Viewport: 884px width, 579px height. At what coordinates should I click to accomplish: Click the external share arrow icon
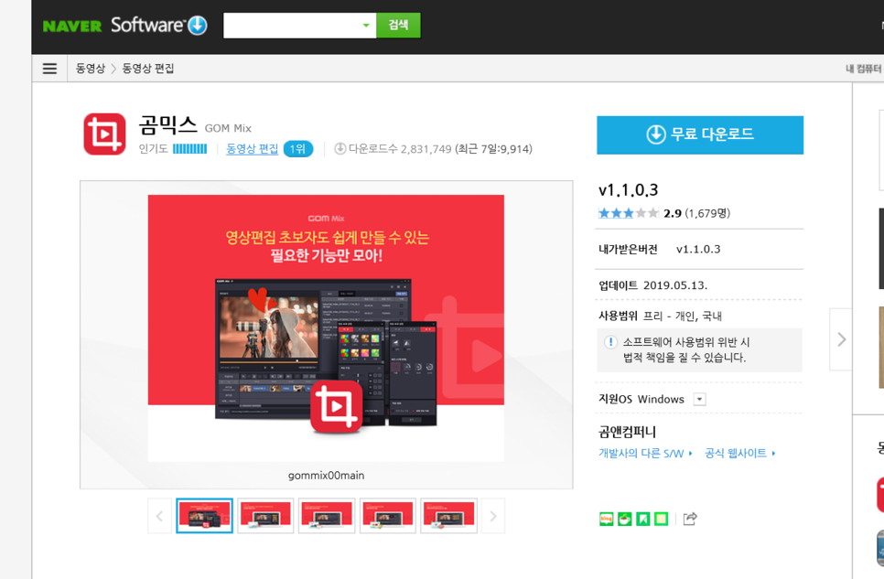pos(690,519)
